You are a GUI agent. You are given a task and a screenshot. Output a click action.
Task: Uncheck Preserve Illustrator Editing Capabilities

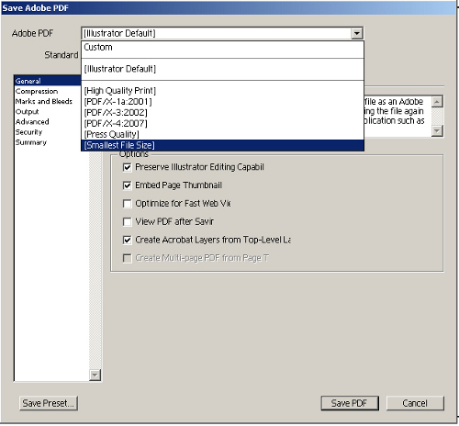click(x=127, y=167)
